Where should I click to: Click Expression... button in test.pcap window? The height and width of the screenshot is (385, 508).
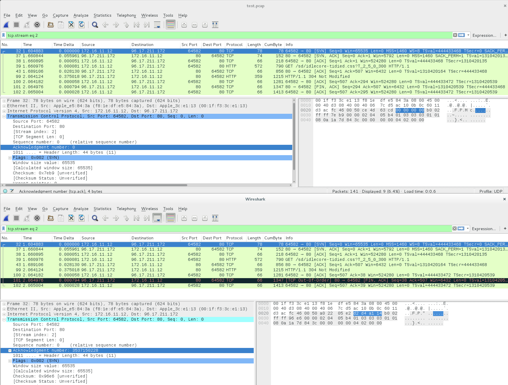(x=484, y=35)
